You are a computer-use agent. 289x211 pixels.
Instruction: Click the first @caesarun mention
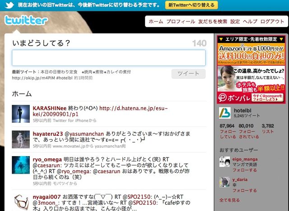tap(46, 165)
